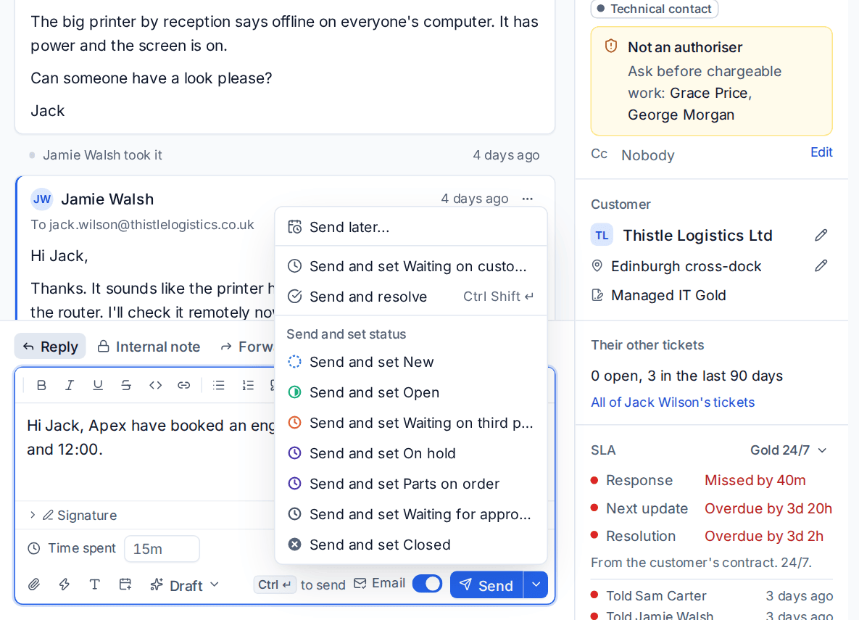Open the Gold 24/7 SLA dropdown
The width and height of the screenshot is (859, 620).
[x=788, y=450]
